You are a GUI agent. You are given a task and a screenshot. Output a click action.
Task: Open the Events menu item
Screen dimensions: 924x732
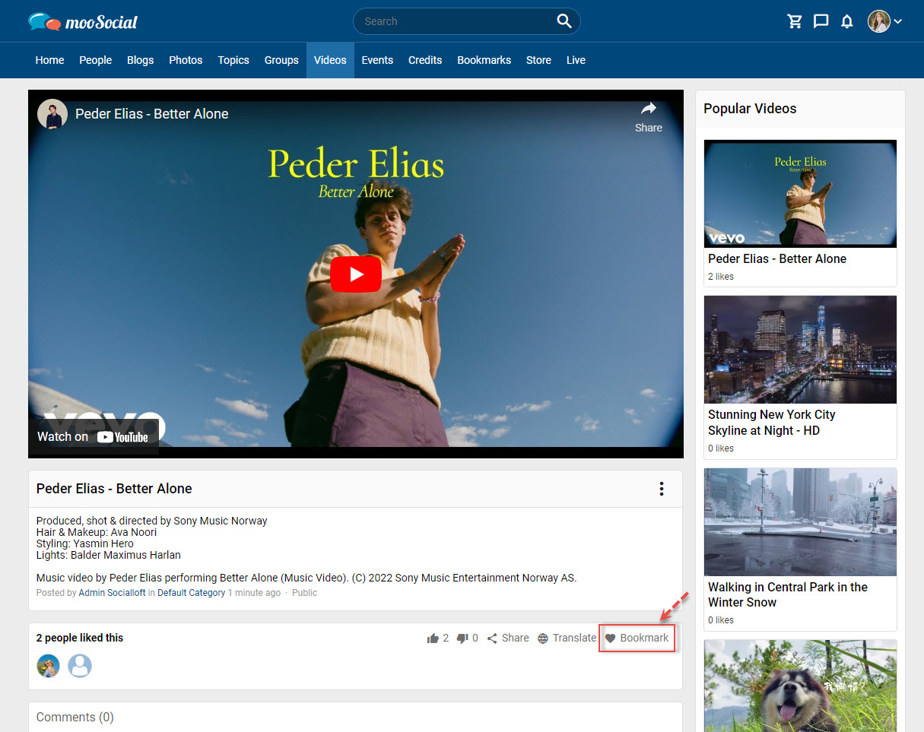[377, 60]
